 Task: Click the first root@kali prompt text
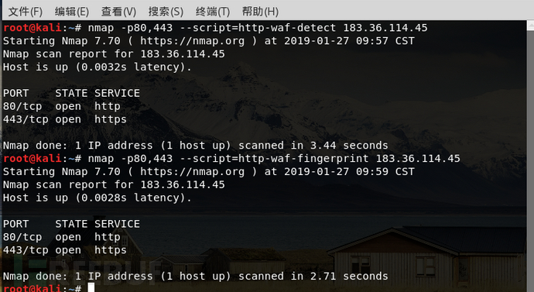[33, 28]
